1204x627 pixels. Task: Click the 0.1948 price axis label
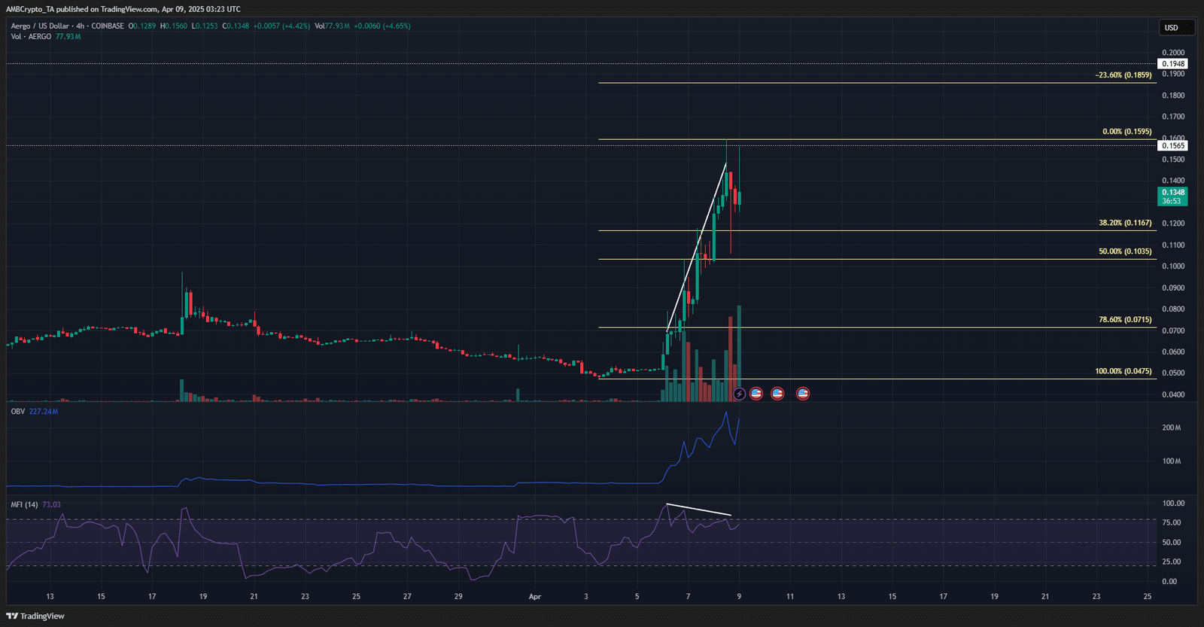coord(1172,64)
